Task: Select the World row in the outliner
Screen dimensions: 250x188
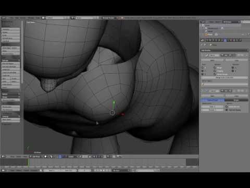Action: (x=210, y=31)
